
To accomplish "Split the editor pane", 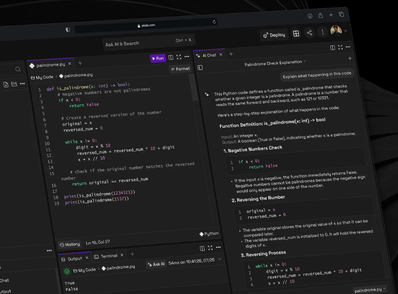I will [x=171, y=57].
